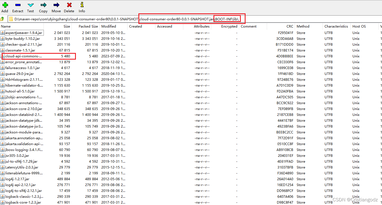Select jsr305-3.0.2.jar file name

17,156
